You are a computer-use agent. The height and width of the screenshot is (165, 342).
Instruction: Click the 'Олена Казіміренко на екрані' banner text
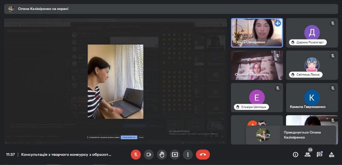point(43,9)
